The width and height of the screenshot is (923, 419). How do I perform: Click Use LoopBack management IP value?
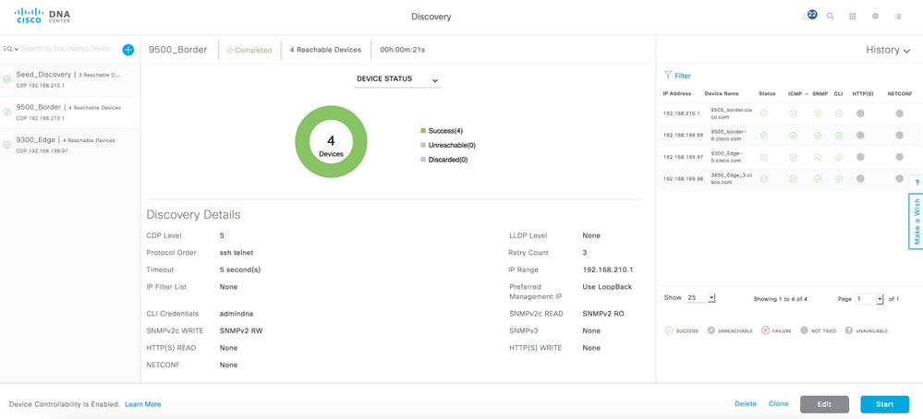click(607, 287)
